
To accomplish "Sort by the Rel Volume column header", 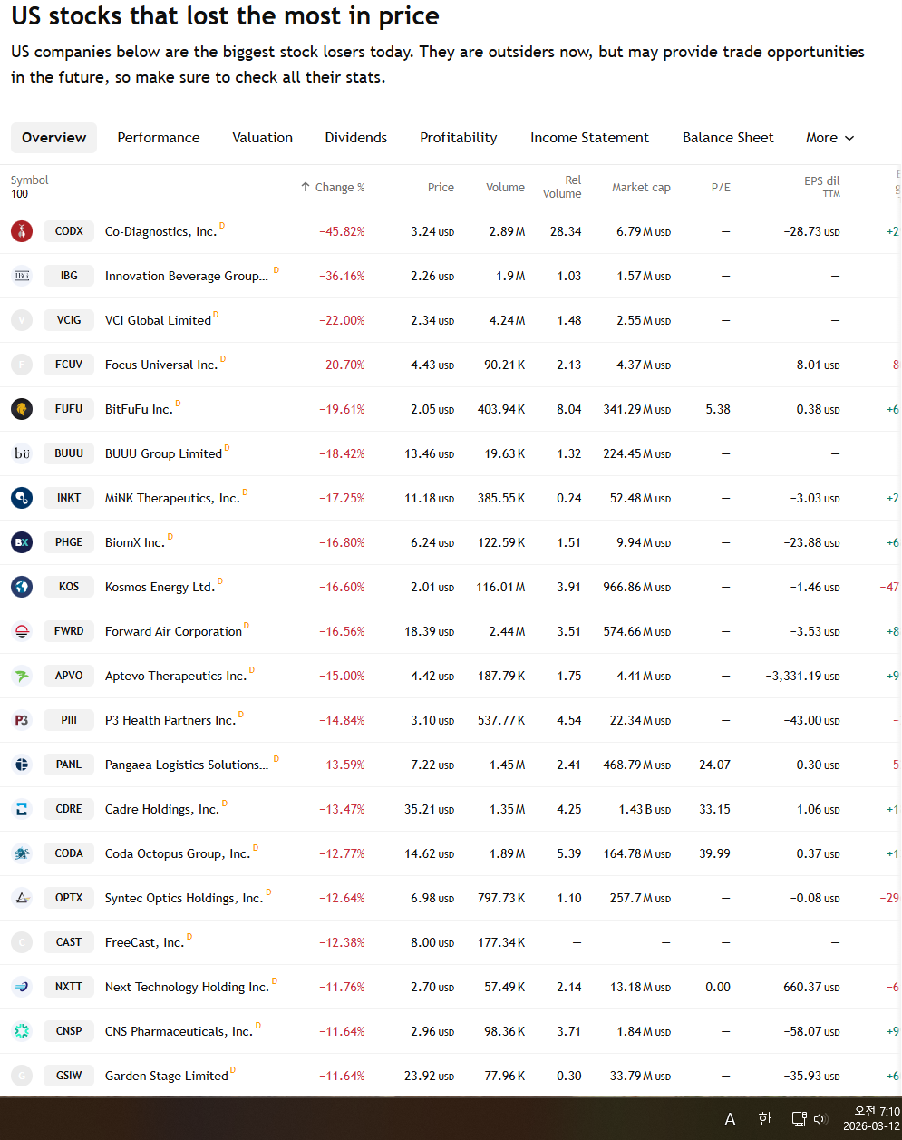I will click(x=562, y=187).
